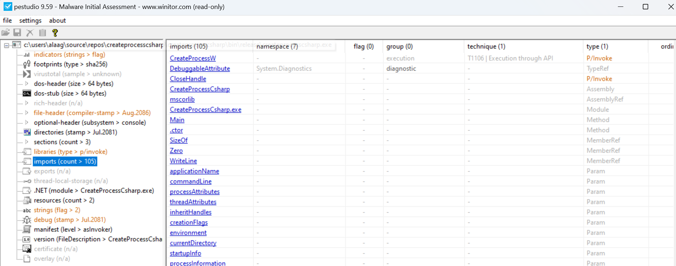Click the debug bug icon in tree
Viewport: 676px width, 266px height.
[x=27, y=220]
